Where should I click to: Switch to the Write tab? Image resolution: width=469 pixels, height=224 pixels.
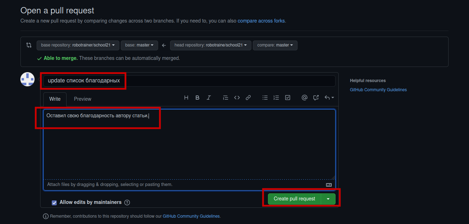(55, 99)
